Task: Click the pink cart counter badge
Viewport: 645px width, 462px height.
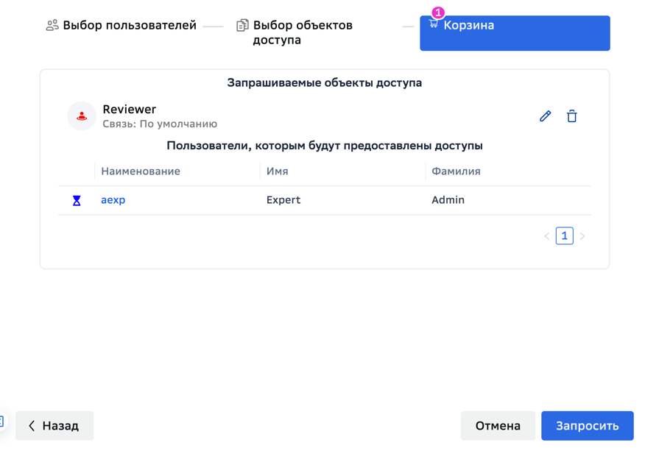Action: 438,13
